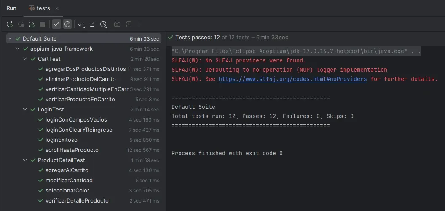The image size is (445, 211).
Task: Select test modificarCantidad
Action: coord(83,180)
